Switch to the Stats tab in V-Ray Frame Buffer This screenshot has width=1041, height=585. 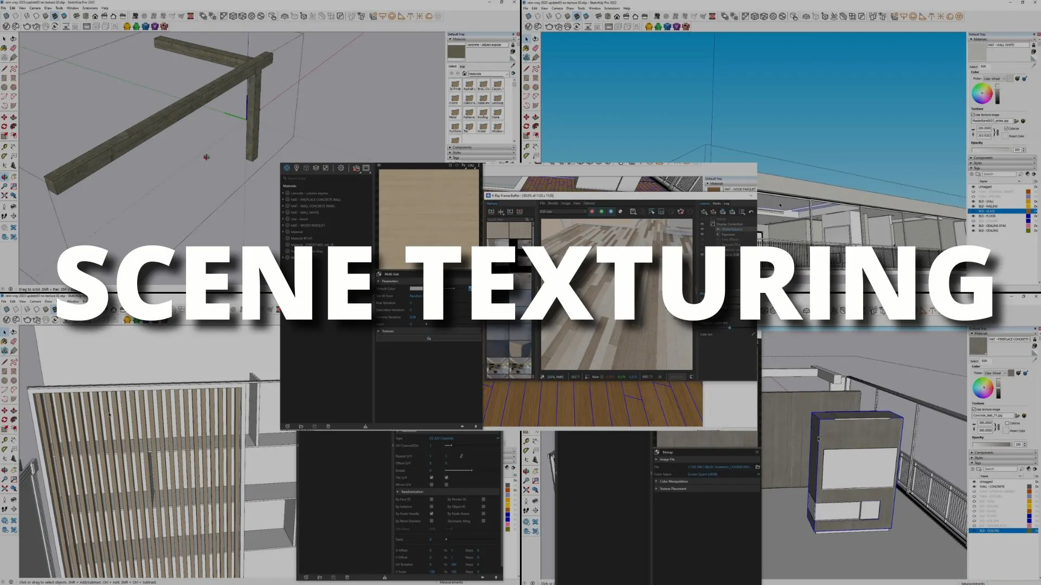pos(717,204)
